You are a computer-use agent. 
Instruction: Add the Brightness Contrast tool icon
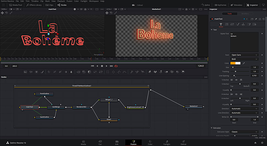pos(66,72)
